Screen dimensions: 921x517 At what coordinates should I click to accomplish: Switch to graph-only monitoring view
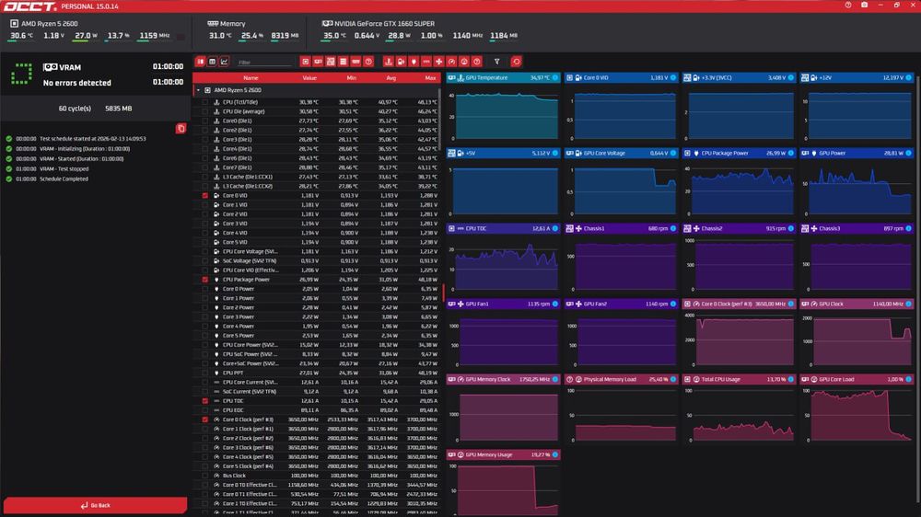coord(225,62)
